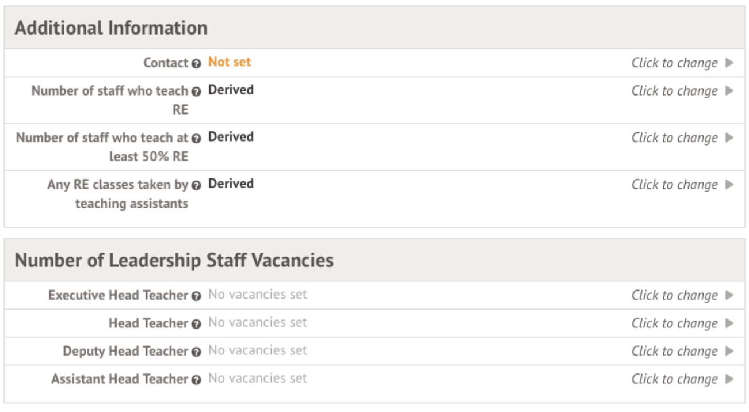Click the Executive Head Teacher help icon
This screenshot has width=749, height=412.
click(197, 296)
